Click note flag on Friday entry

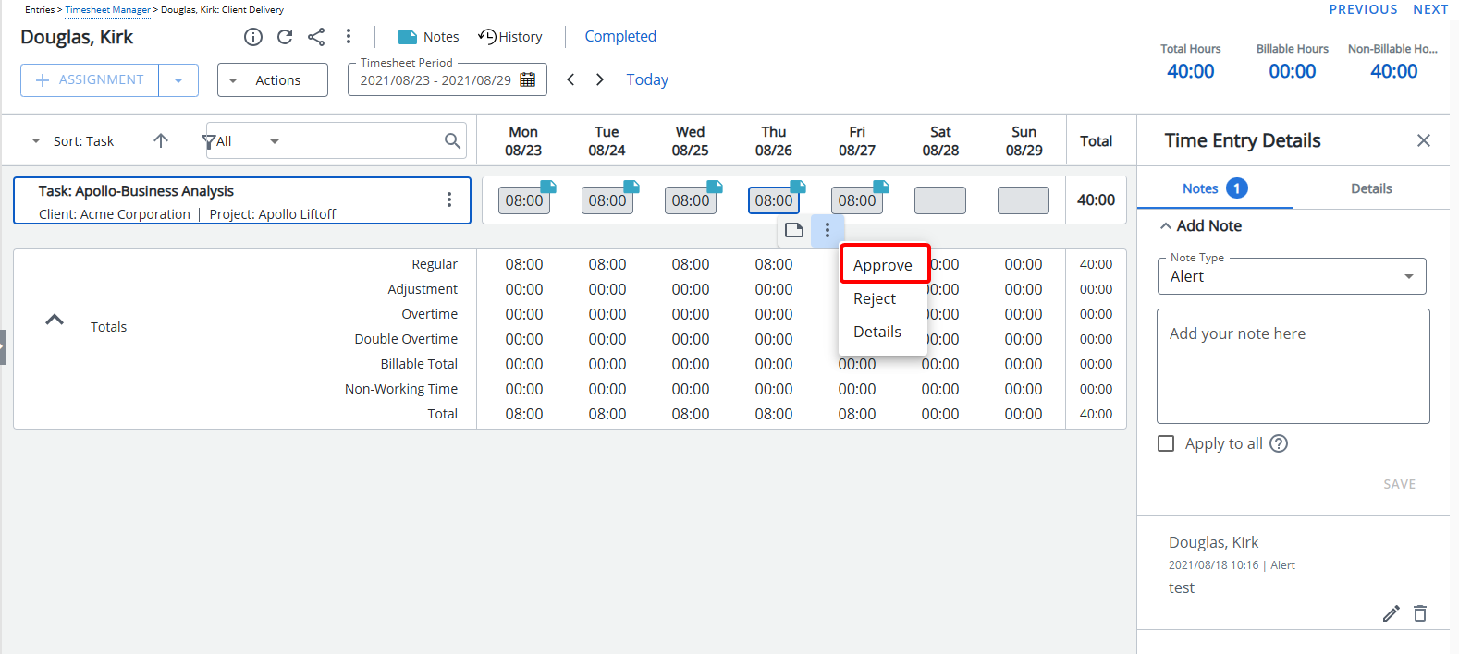click(881, 187)
